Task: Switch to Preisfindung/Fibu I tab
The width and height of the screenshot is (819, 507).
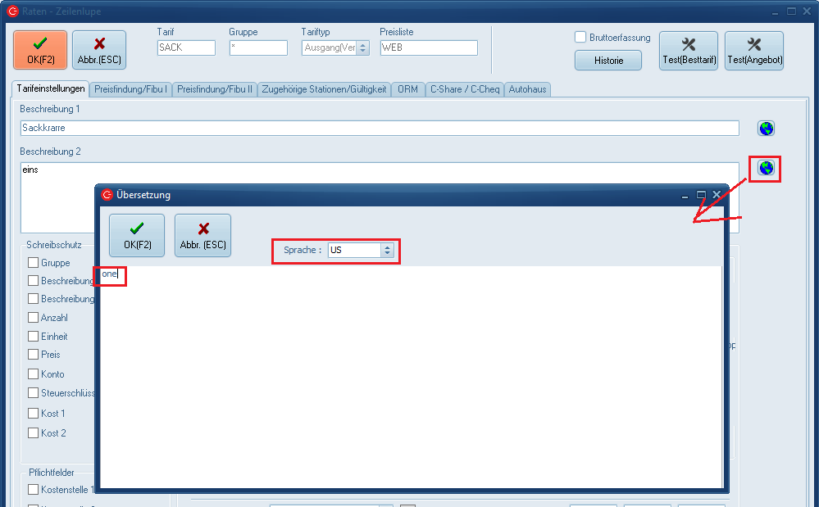Action: 131,89
